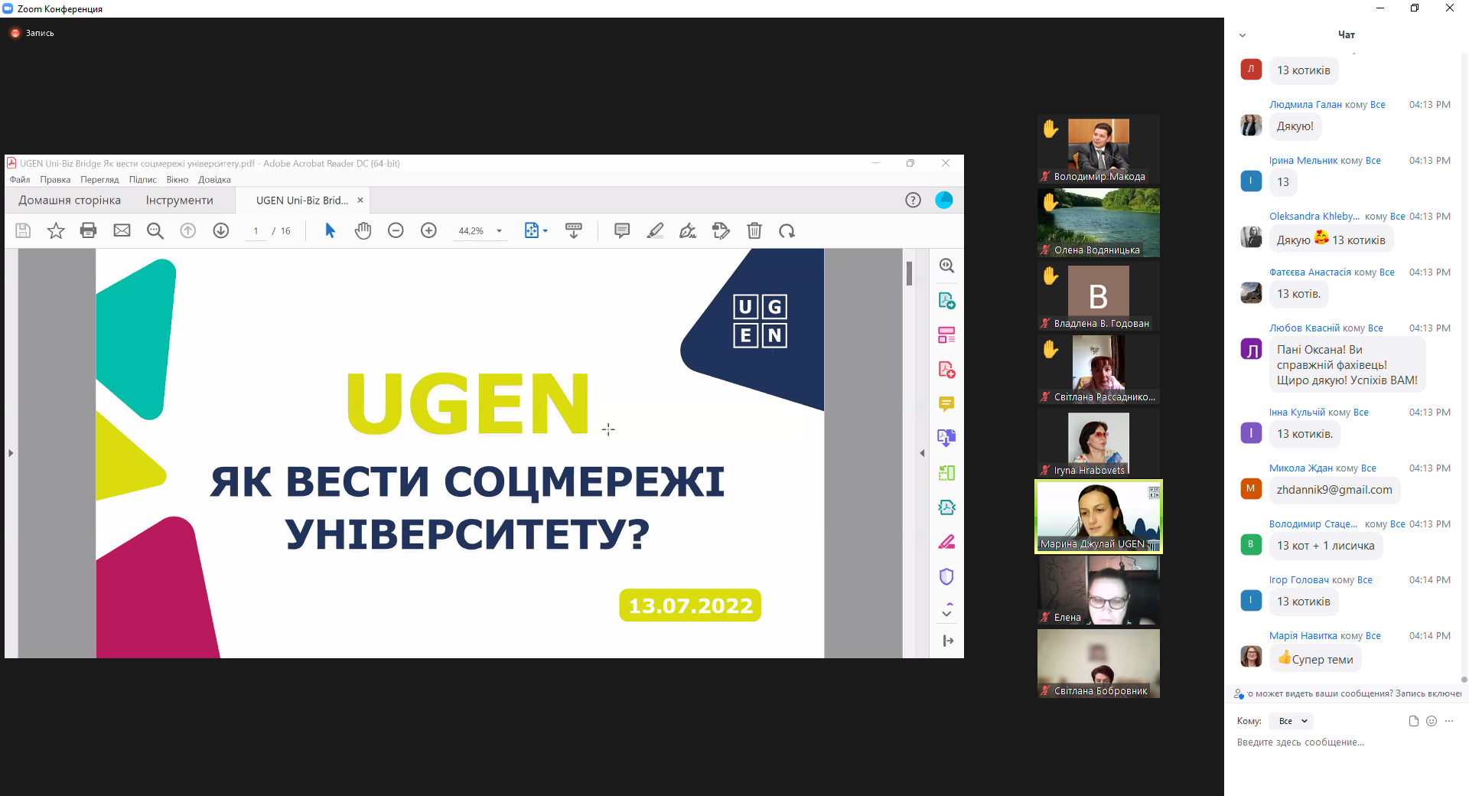Open the Кому recipient dropdown Все
This screenshot has height=796, width=1469.
(1292, 721)
